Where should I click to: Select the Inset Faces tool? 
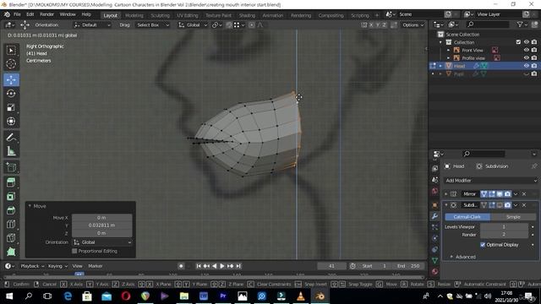11,196
